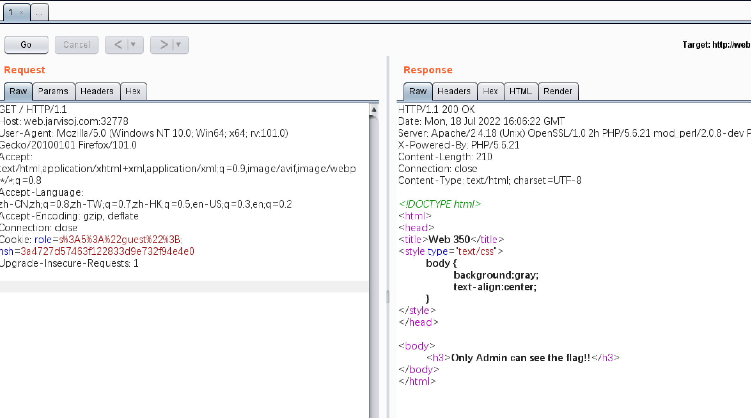
Task: Switch request view to Params tab
Action: [x=53, y=91]
